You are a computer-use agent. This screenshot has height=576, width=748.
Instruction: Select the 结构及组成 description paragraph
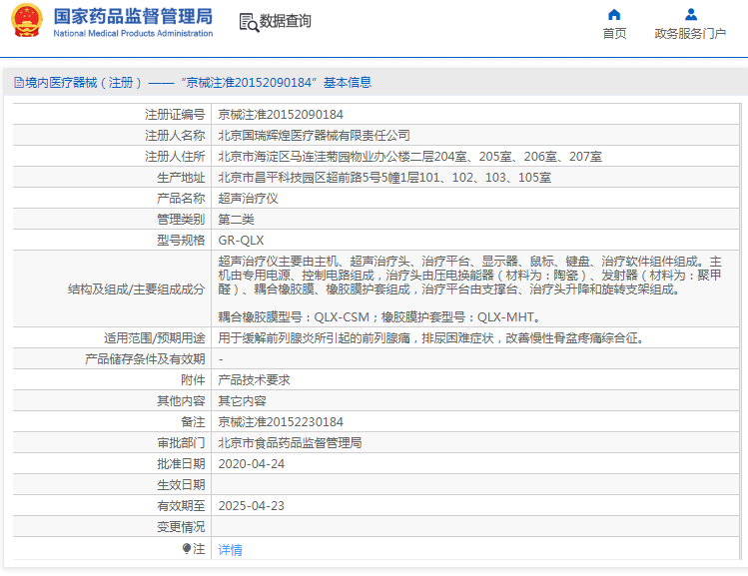pos(470,276)
